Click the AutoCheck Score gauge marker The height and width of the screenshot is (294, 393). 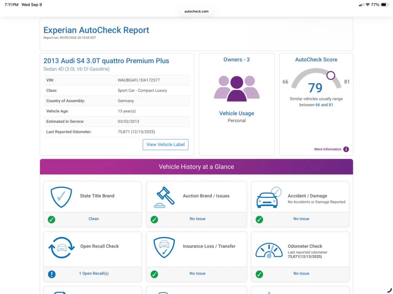point(331,75)
